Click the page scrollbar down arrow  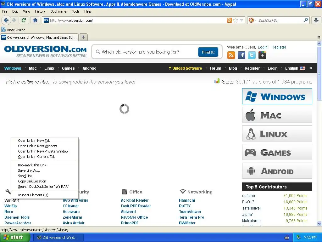tap(319, 223)
